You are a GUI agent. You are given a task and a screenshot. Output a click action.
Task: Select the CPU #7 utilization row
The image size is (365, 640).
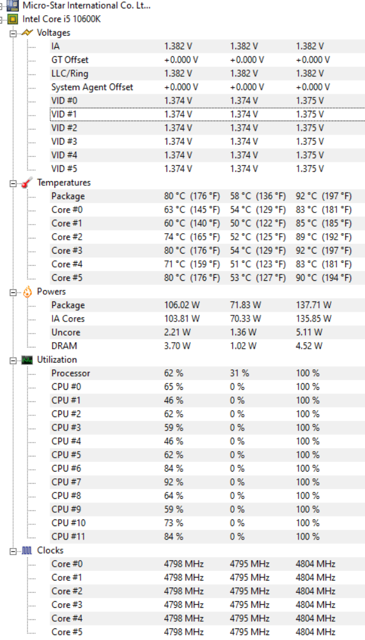66,482
